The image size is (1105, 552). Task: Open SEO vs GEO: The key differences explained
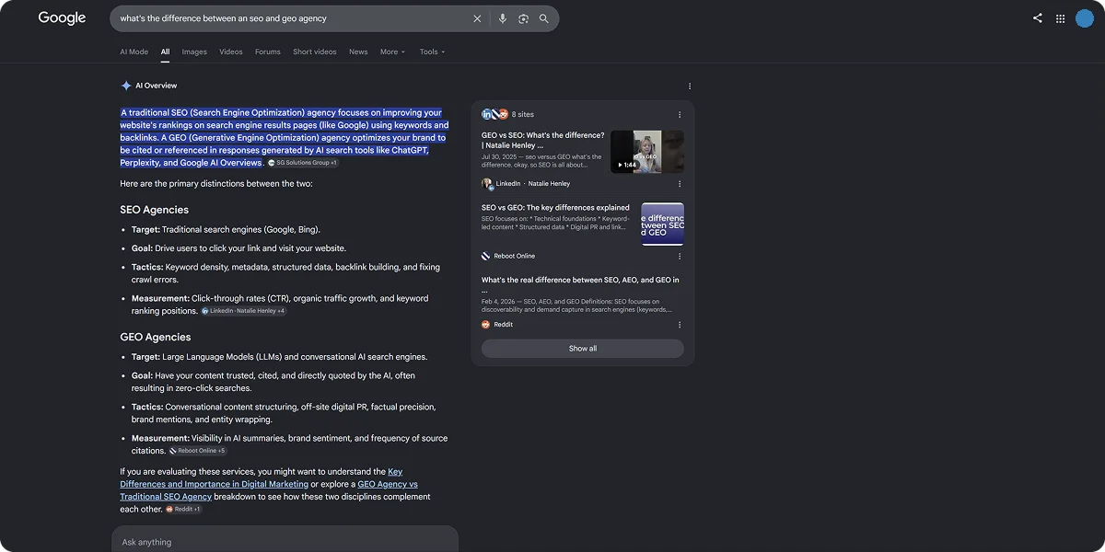[555, 208]
